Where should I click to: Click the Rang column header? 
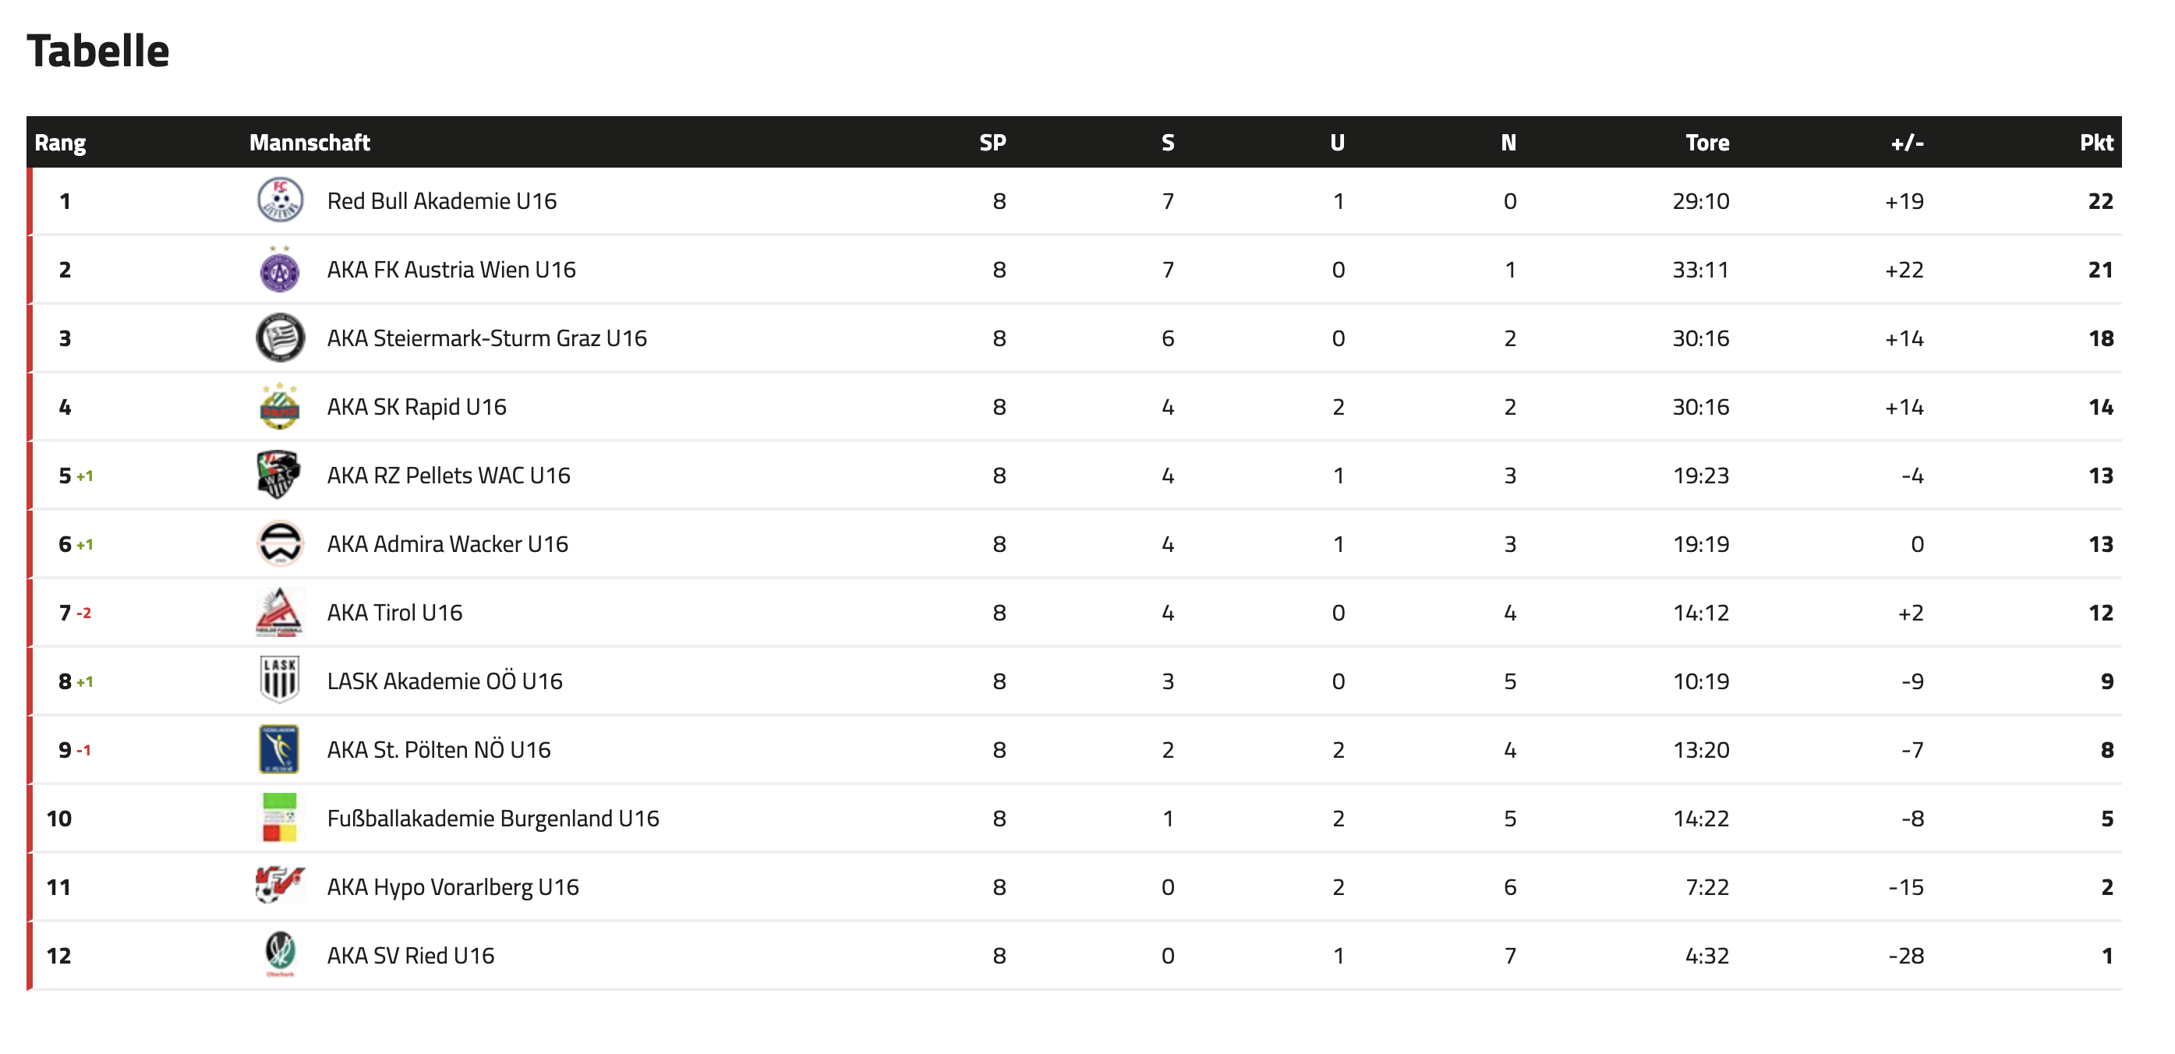click(x=60, y=143)
